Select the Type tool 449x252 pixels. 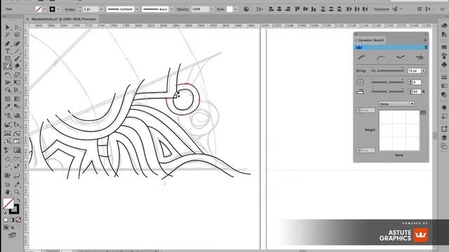(8, 51)
